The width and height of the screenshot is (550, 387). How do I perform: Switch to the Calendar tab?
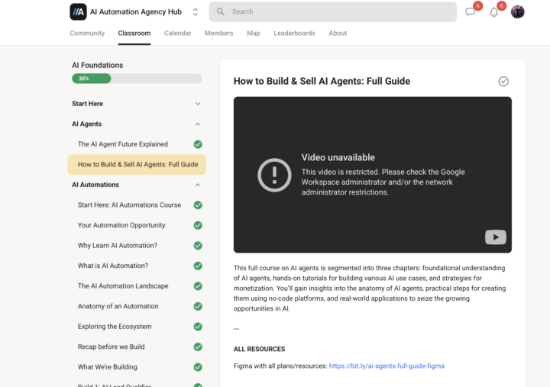[177, 33]
